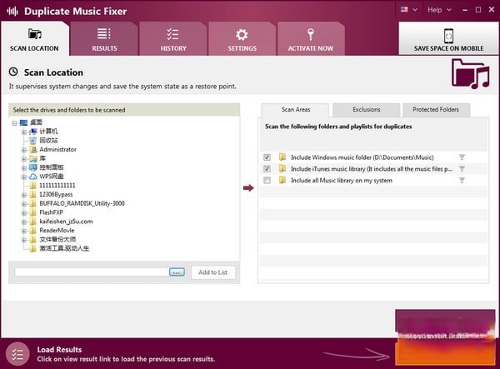The height and width of the screenshot is (369, 500).
Task: Open the History tab
Action: [173, 39]
